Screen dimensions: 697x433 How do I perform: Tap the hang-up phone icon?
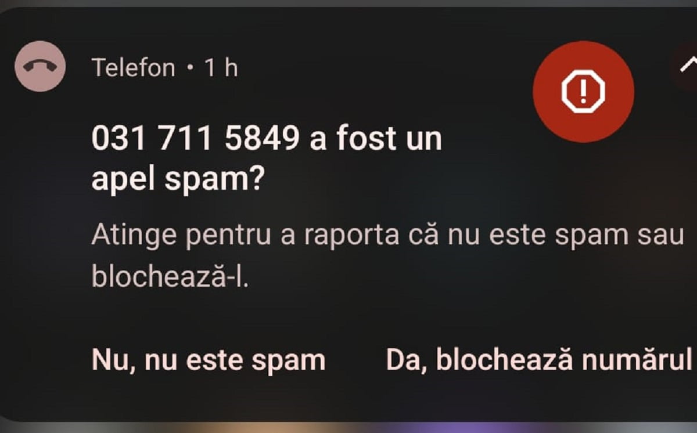[x=39, y=66]
